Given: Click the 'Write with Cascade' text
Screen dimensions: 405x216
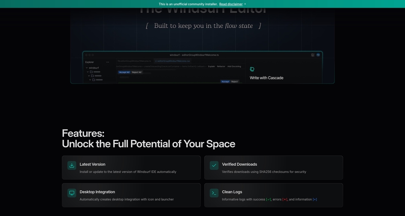Looking at the screenshot, I should 267,78.
